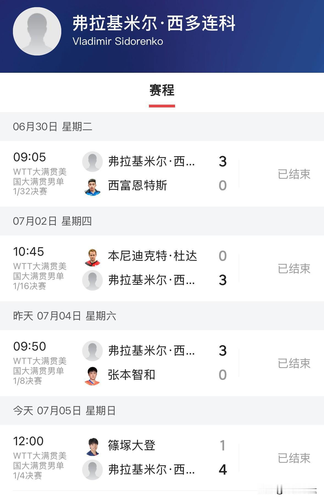
Task: Open the 篠塚大登 player name link
Action: pos(132,446)
